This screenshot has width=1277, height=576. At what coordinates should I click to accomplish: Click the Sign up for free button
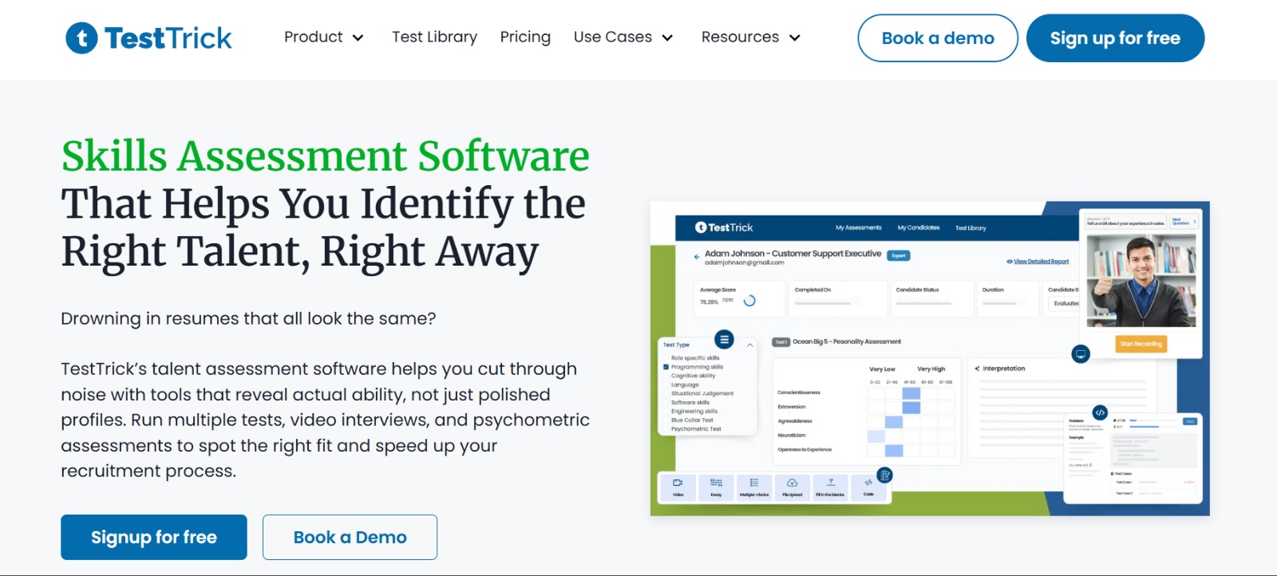[x=1115, y=37]
